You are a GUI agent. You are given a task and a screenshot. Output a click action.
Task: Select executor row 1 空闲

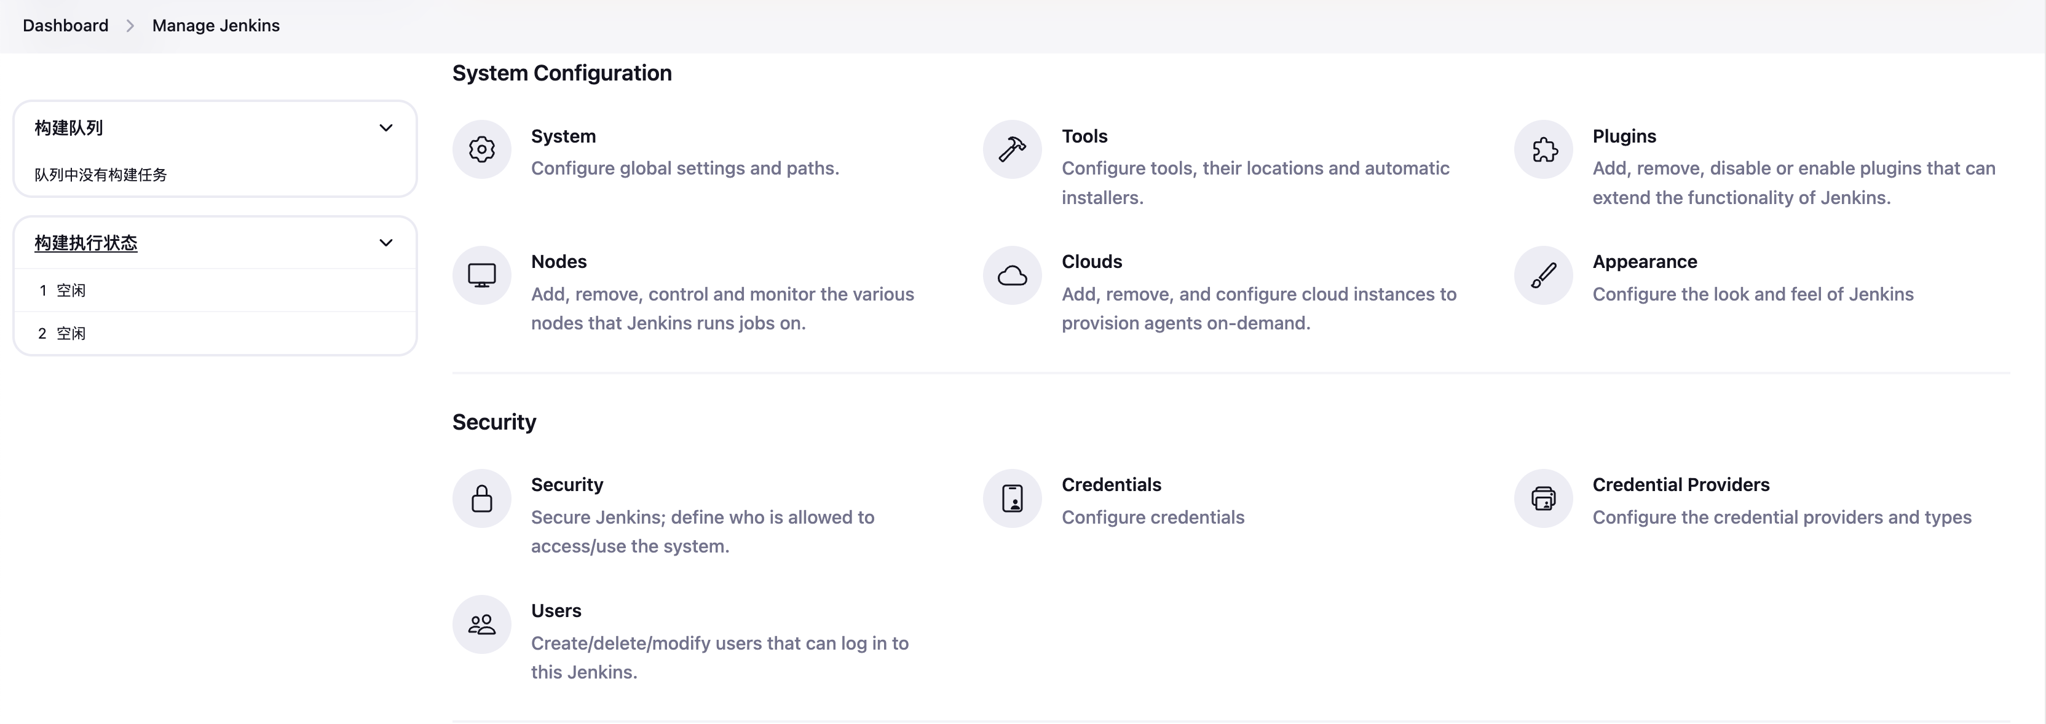pyautogui.click(x=215, y=291)
